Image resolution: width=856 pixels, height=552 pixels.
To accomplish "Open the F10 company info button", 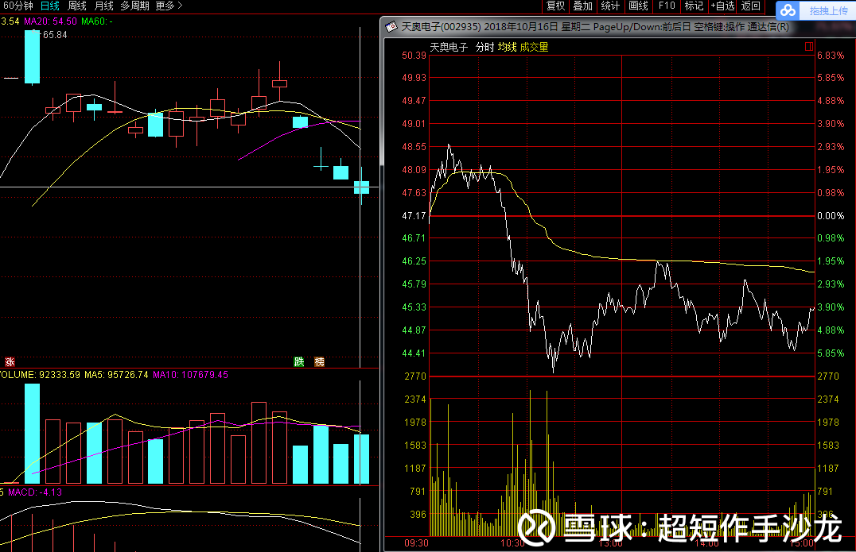I will 667,6.
